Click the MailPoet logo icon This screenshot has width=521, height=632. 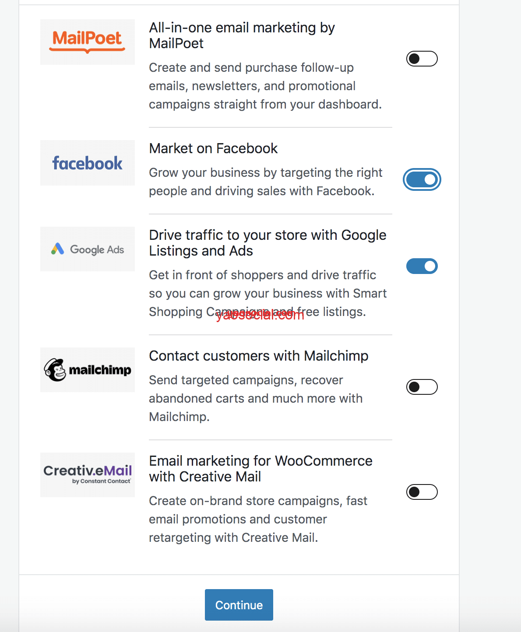[x=88, y=42]
